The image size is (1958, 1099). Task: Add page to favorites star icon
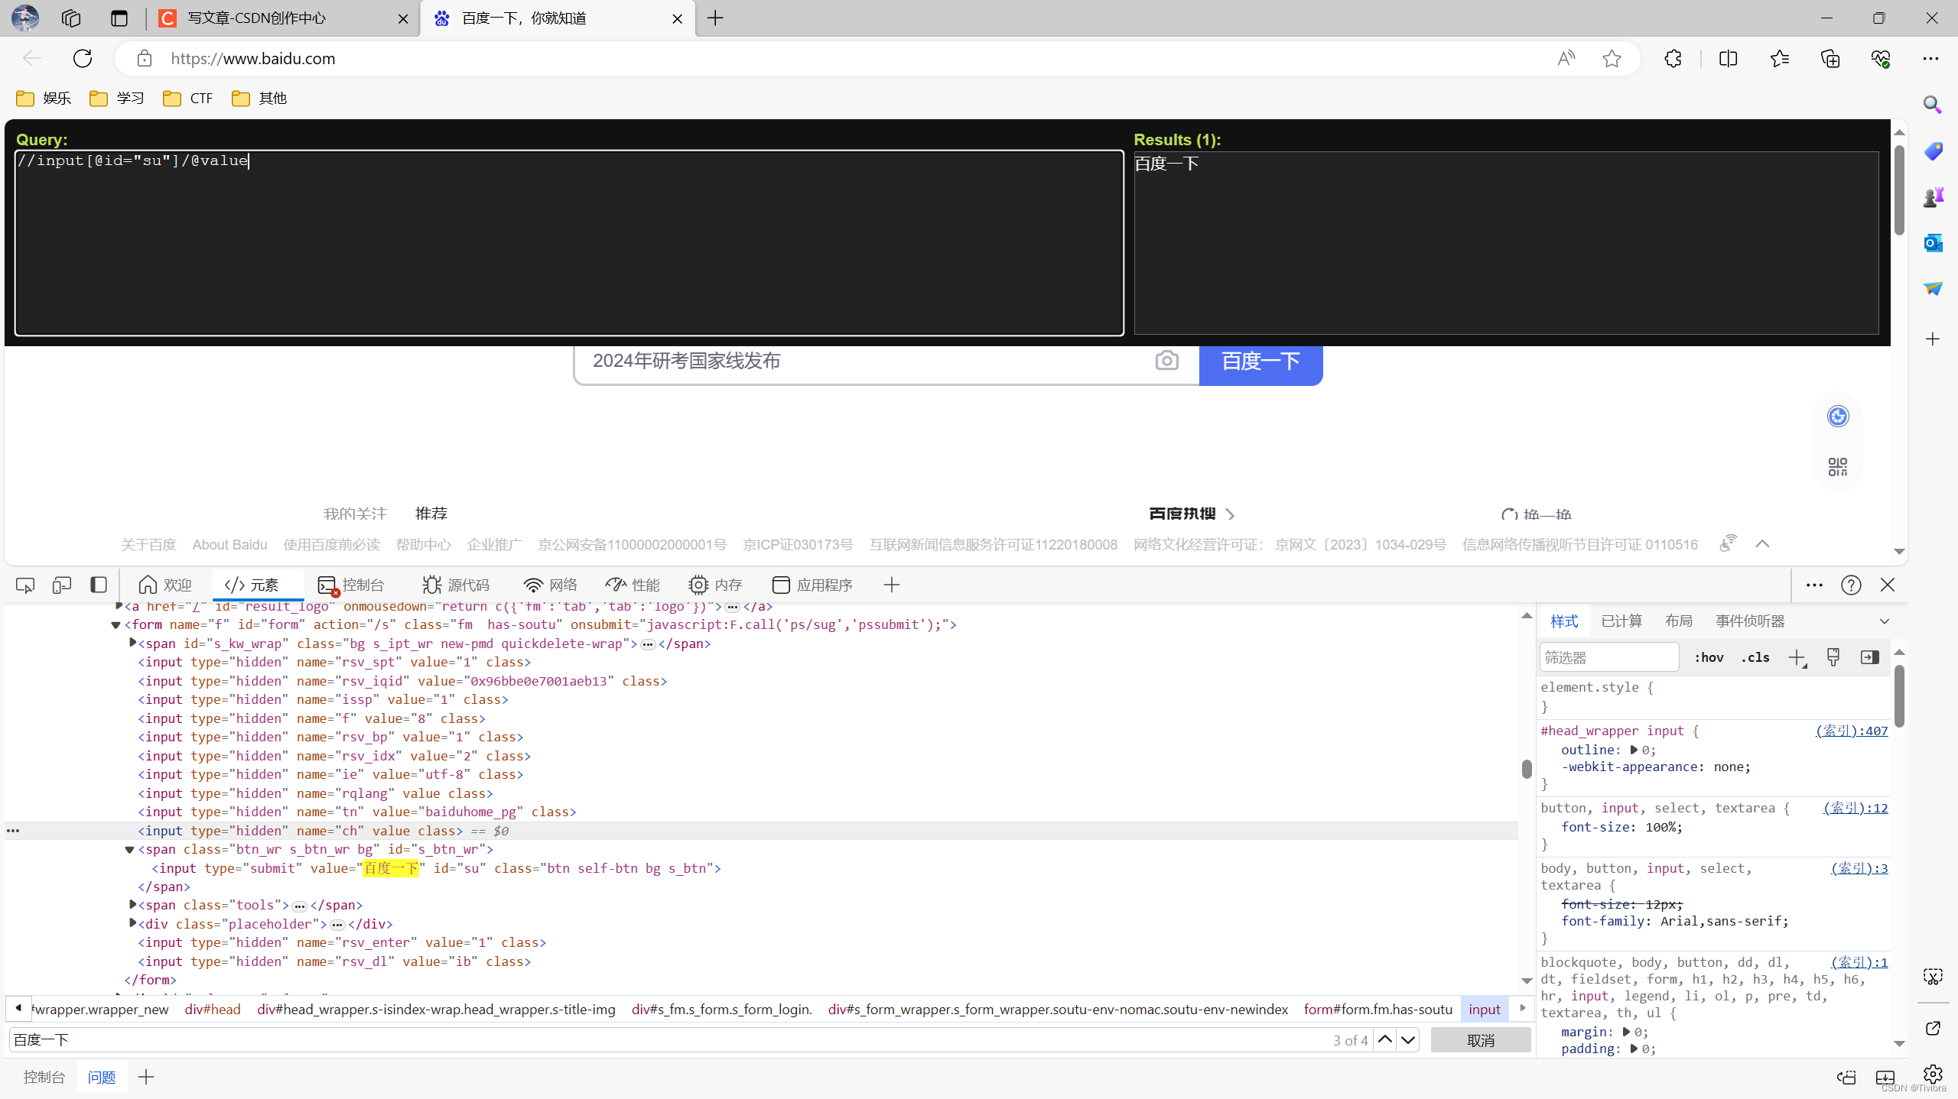1612,59
